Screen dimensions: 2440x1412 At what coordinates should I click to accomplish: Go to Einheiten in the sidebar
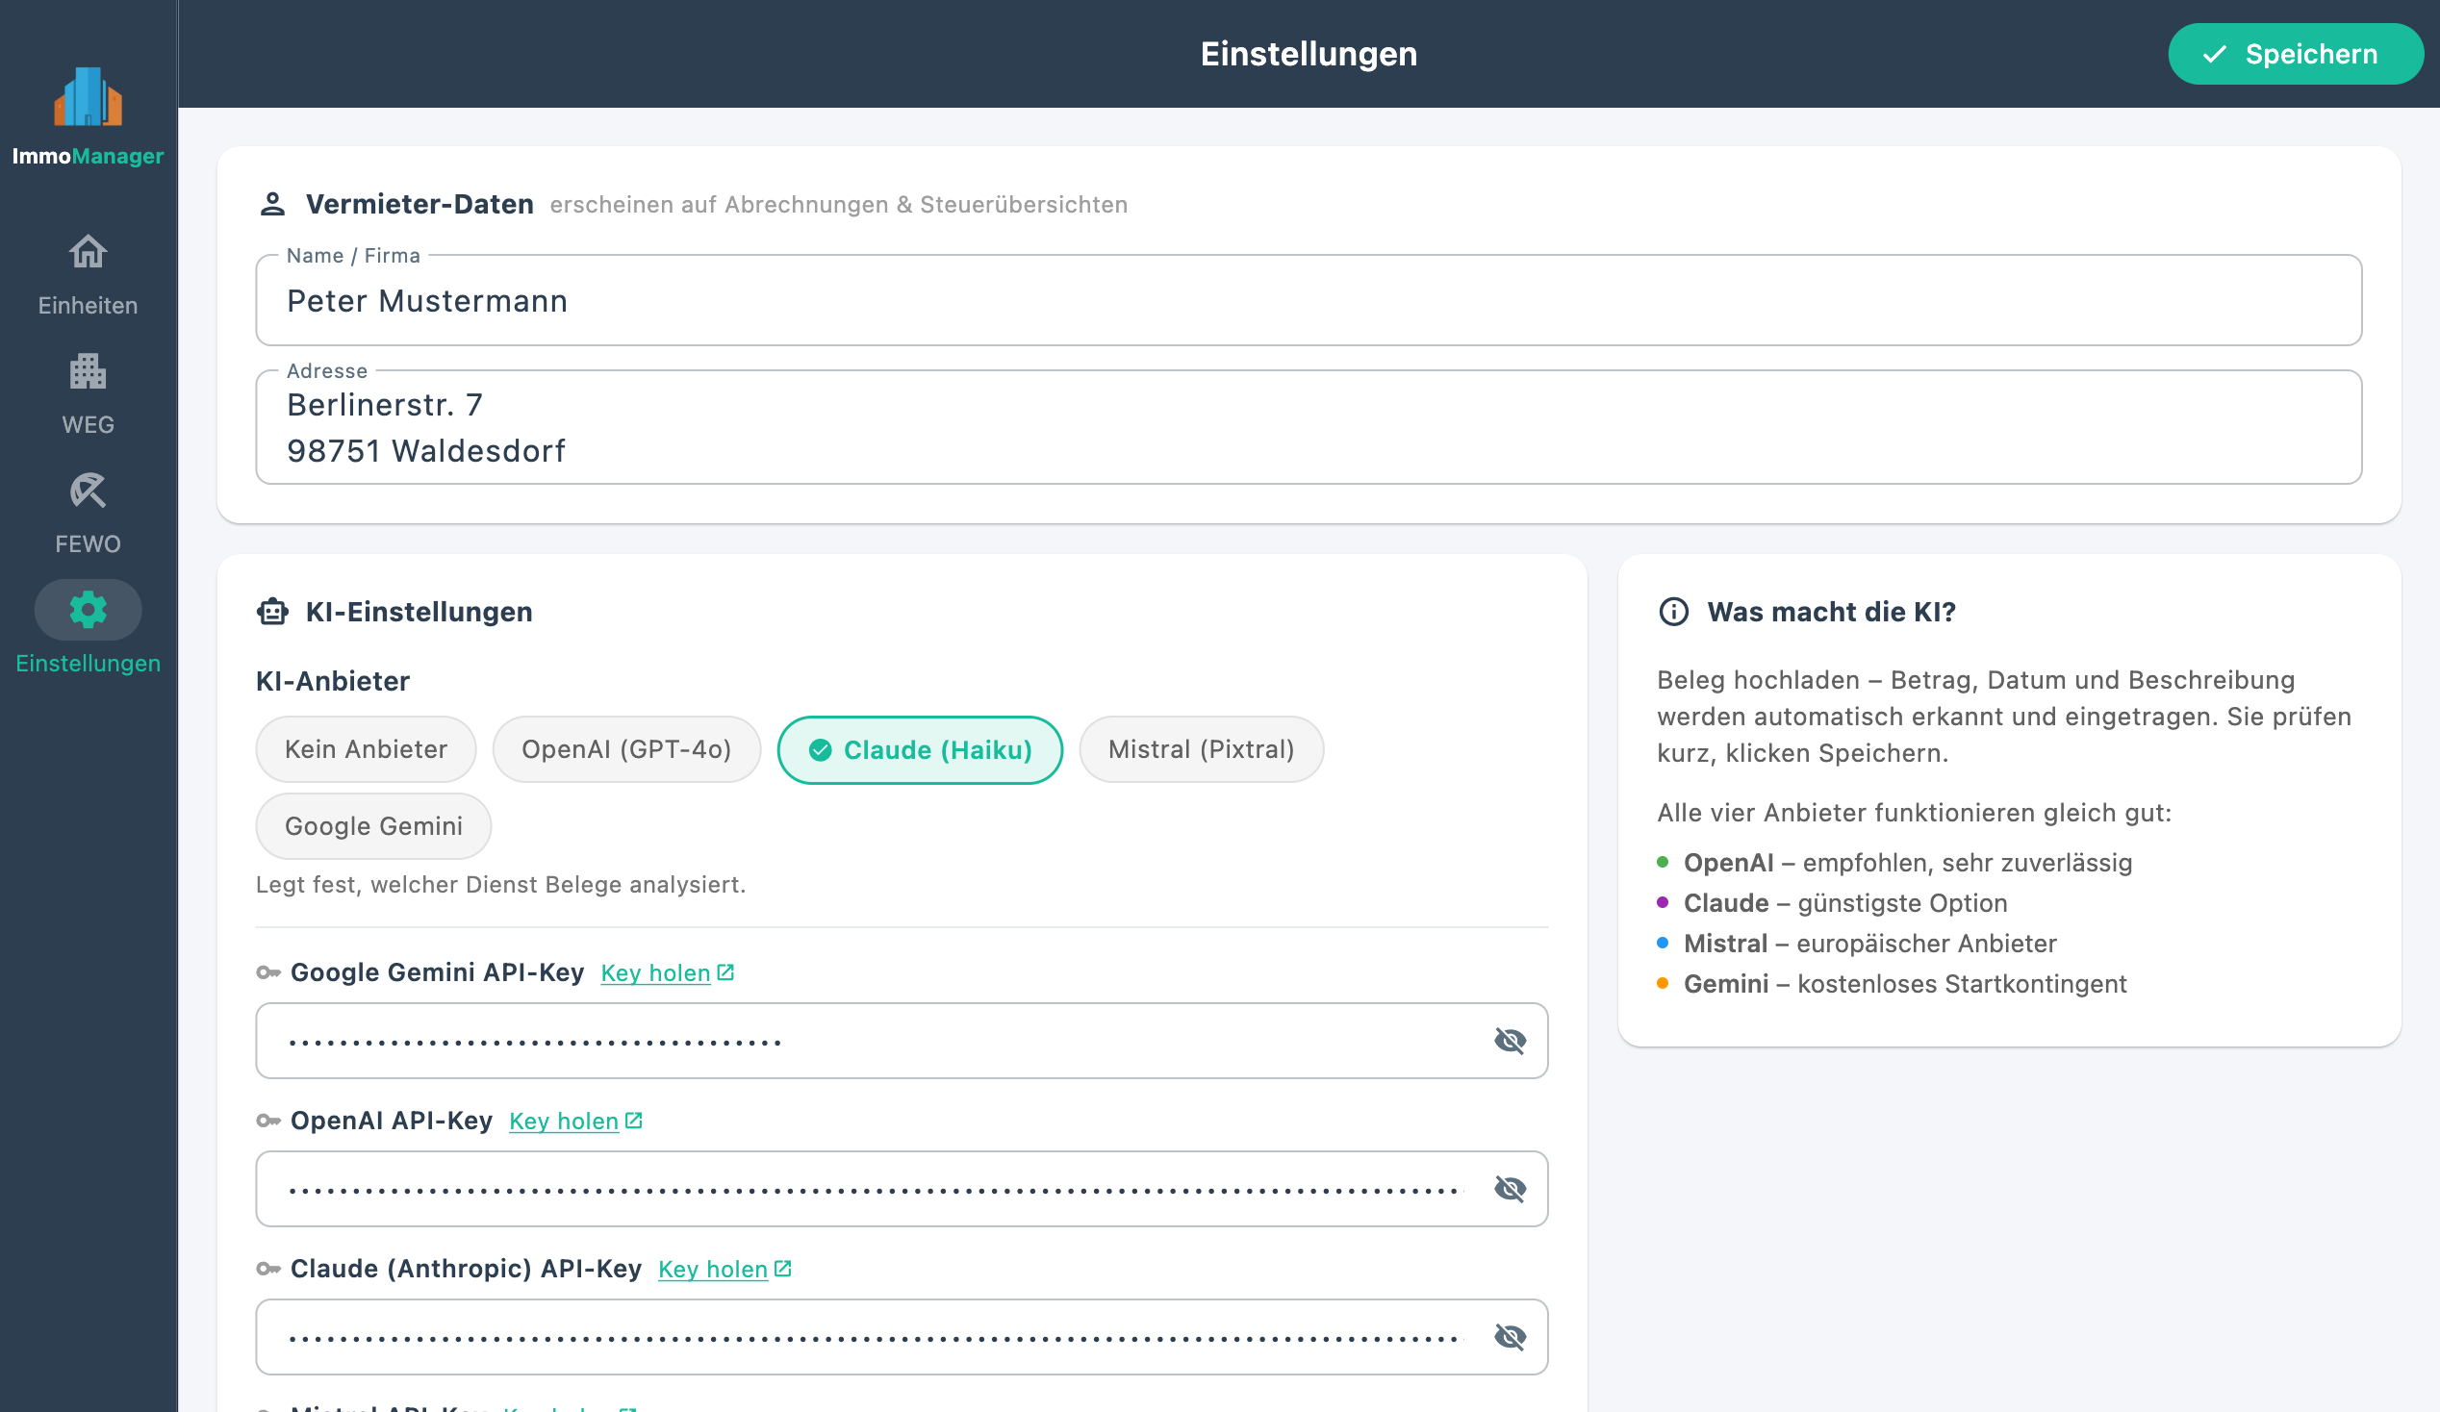89,306
